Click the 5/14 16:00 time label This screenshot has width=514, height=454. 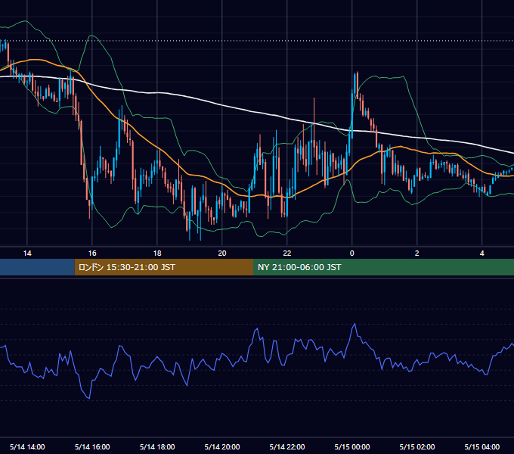point(92,446)
